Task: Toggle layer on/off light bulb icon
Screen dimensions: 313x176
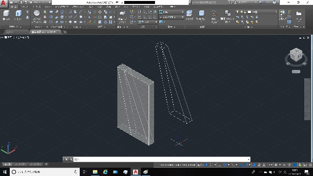Action: click(237, 12)
